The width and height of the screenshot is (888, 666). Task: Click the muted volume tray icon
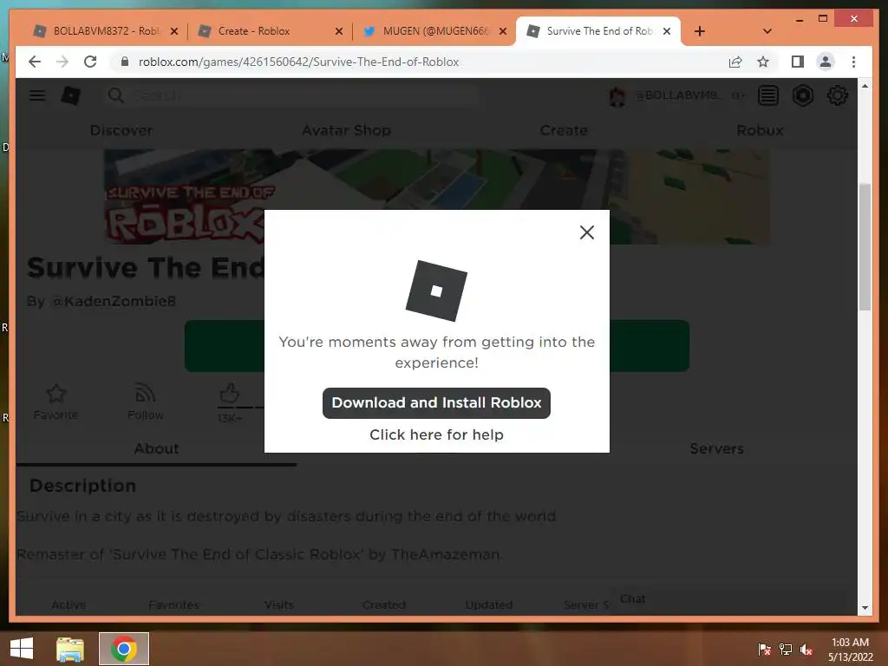tap(806, 649)
